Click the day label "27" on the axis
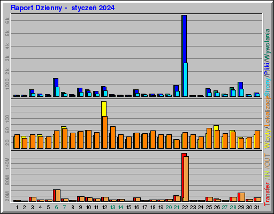The height and width of the screenshot is (214, 274). click(225, 208)
